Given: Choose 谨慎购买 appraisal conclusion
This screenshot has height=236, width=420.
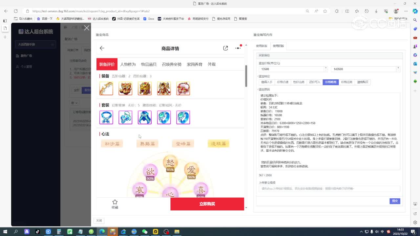Looking at the screenshot, I should (x=363, y=82).
